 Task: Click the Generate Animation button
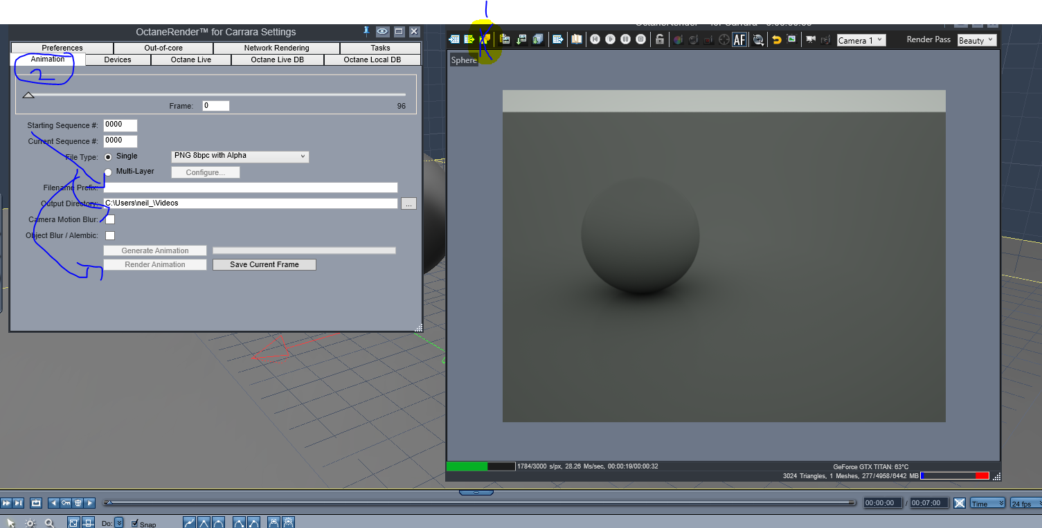(x=155, y=251)
